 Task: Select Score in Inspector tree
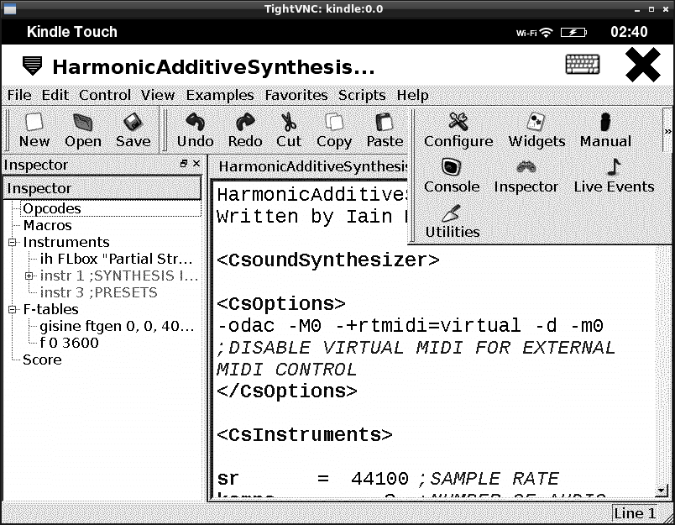pos(42,360)
